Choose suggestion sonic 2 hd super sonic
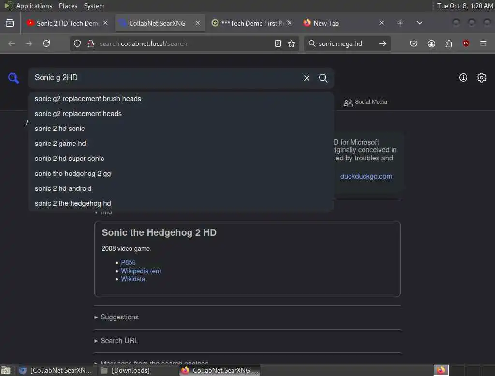Screen dimensions: 495x376 point(181,159)
